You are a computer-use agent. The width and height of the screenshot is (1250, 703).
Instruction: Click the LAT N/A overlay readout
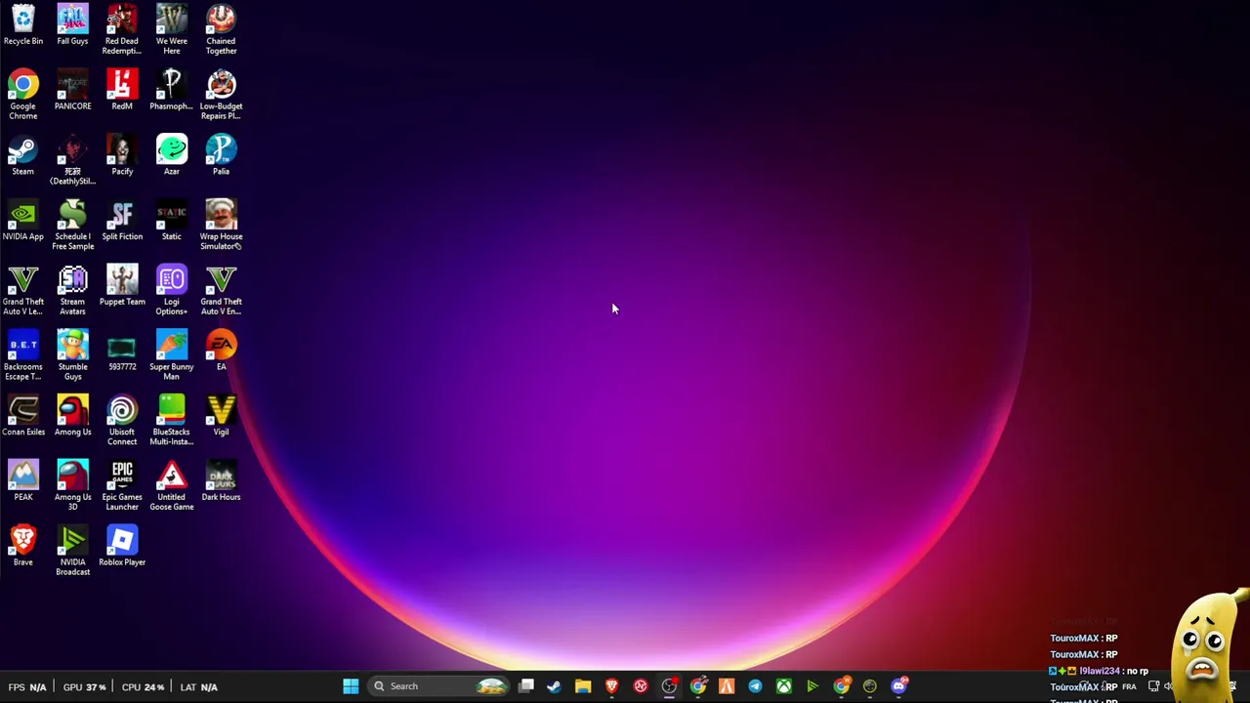click(198, 687)
